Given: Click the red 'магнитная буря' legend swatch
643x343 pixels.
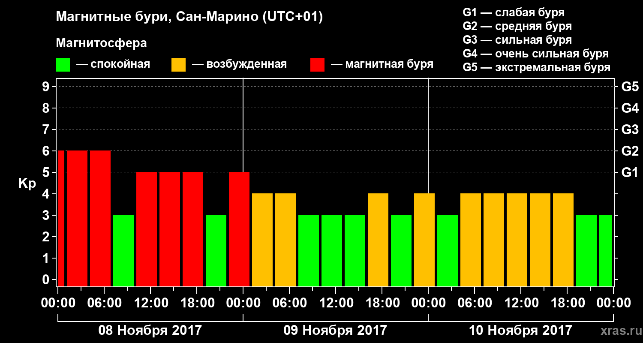Looking at the screenshot, I should (317, 65).
